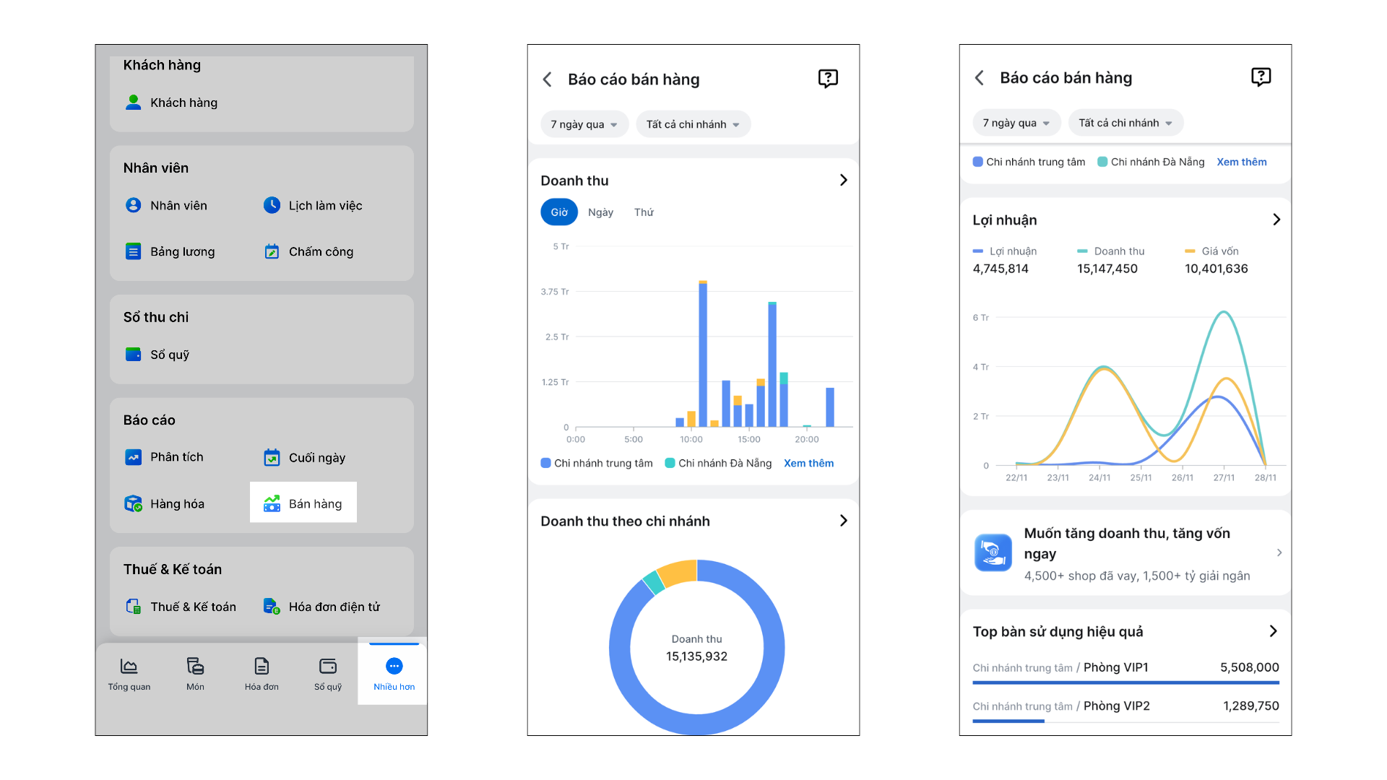Click Xem thêm under the bar chart

(x=808, y=463)
